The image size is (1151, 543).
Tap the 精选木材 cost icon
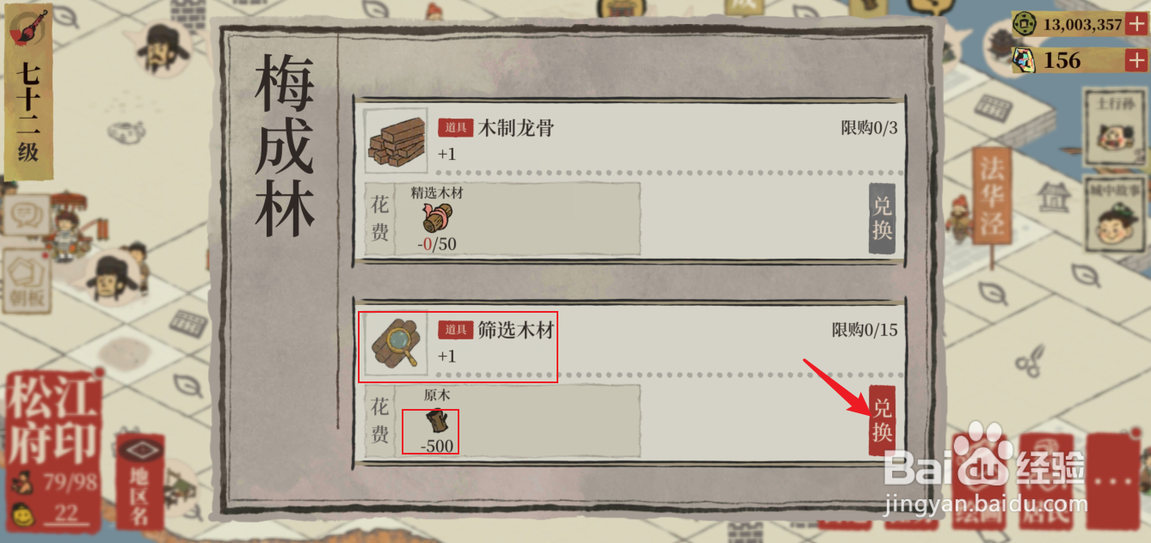tap(437, 218)
